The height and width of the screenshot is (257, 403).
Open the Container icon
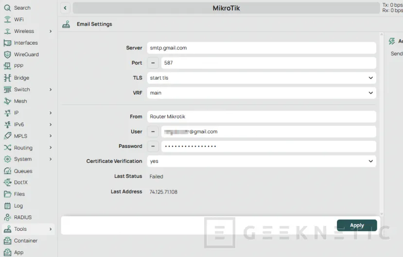pos(7,241)
